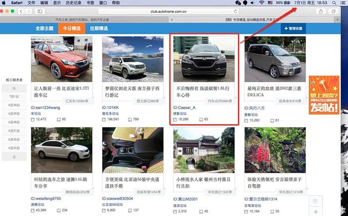This screenshot has height=216, width=348.
Task: Open the QQ penguin menu bar icon
Action: pos(245,2)
